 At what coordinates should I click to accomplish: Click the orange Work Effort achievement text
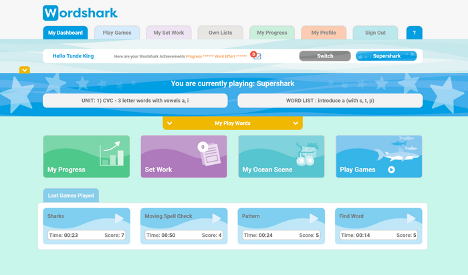click(x=231, y=56)
